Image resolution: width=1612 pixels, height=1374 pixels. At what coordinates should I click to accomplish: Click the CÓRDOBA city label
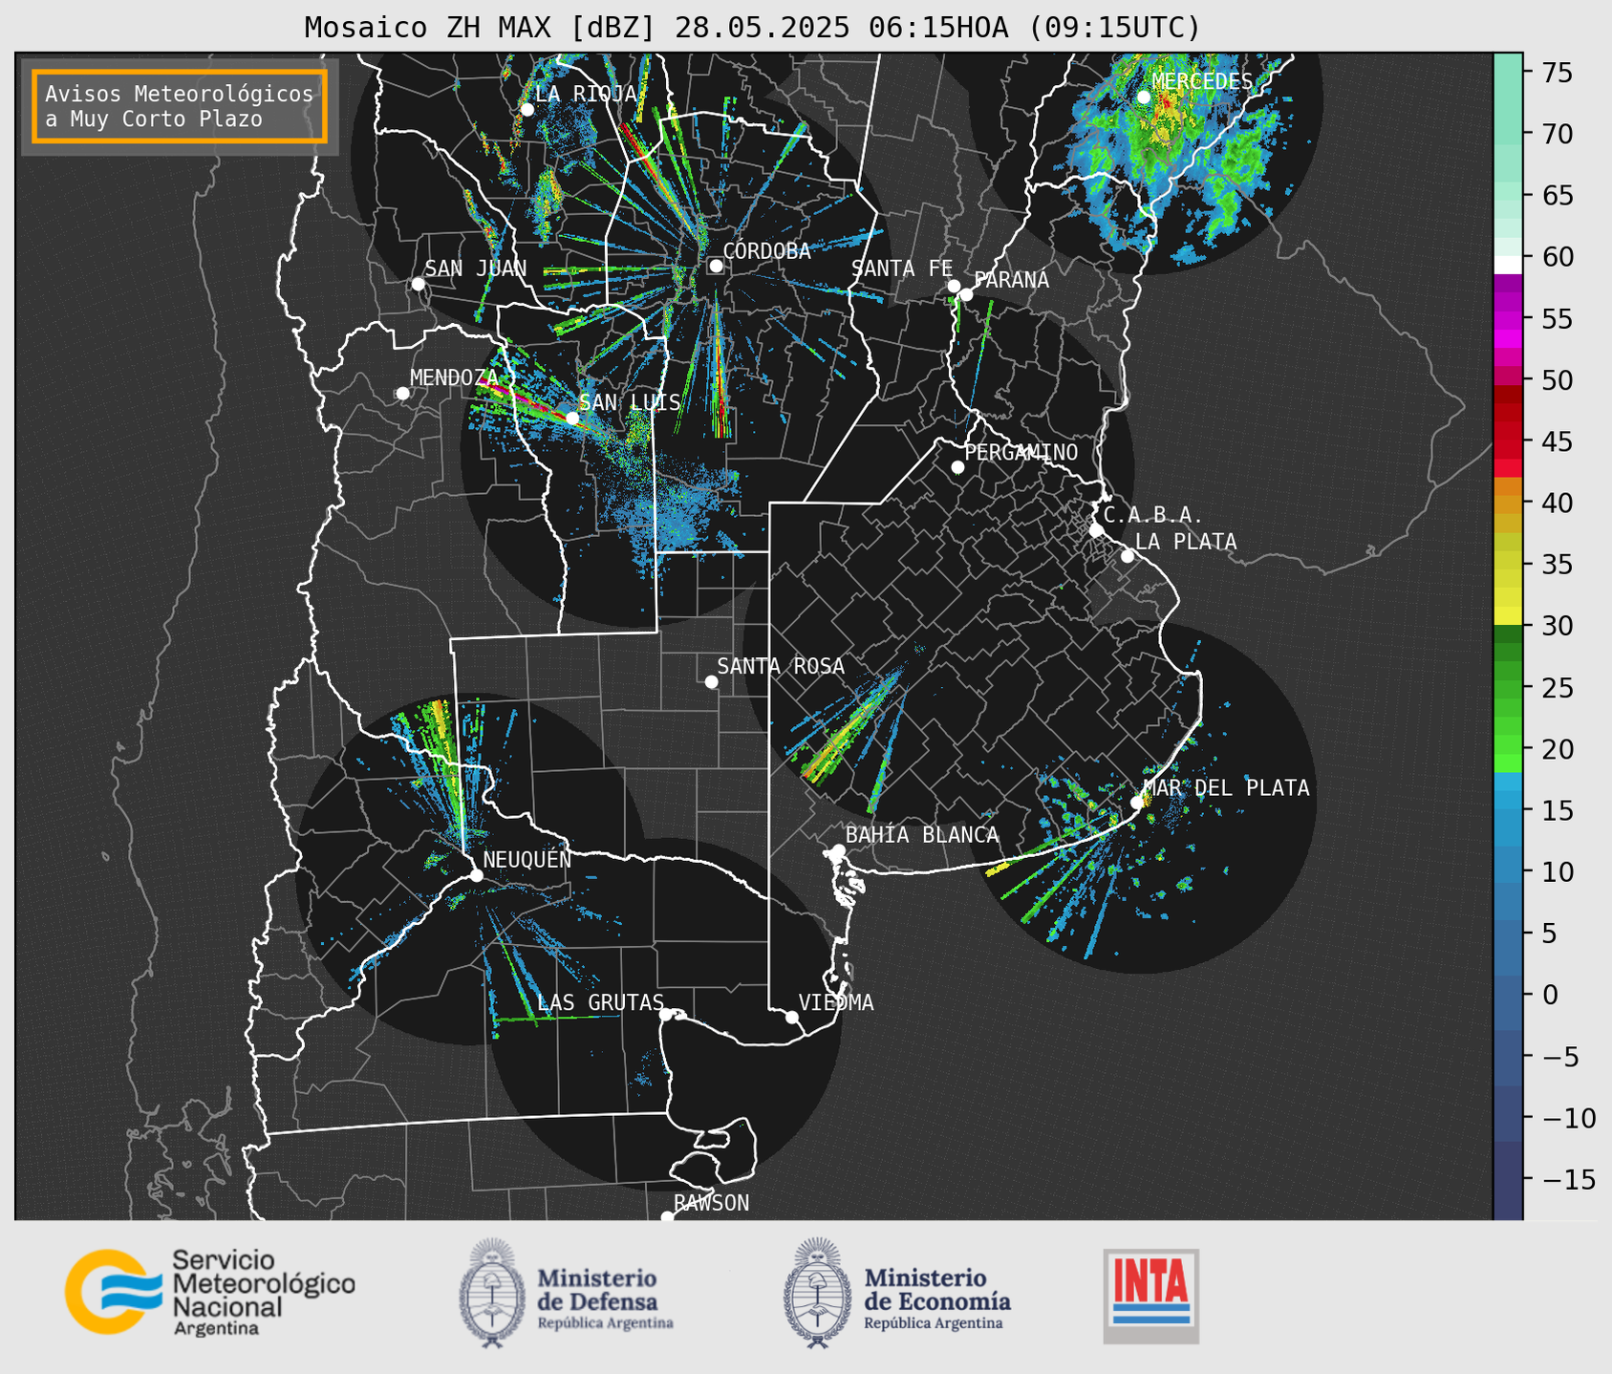[767, 251]
